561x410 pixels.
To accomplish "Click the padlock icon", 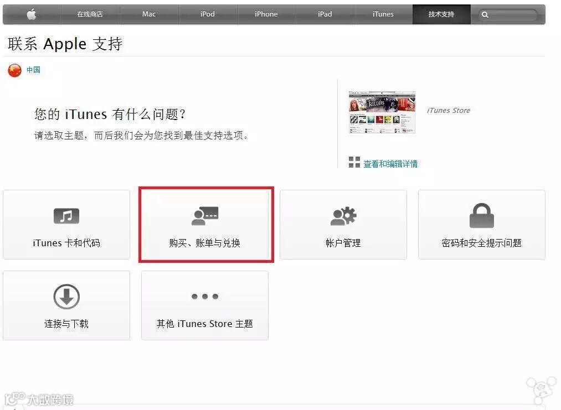I will (482, 216).
